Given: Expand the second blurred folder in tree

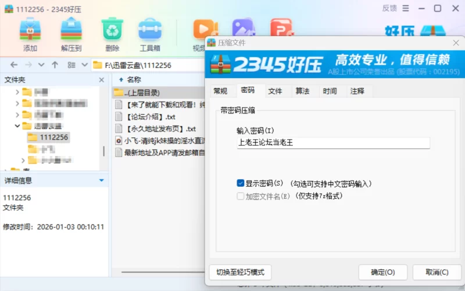Looking at the screenshot, I should (17, 104).
